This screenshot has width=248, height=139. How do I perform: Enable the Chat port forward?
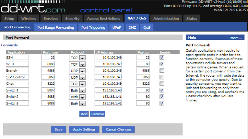coord(162,84)
